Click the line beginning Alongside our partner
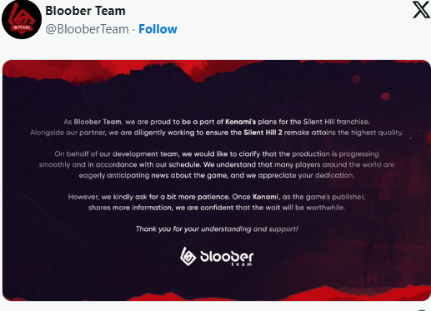The height and width of the screenshot is (311, 431). 217,133
